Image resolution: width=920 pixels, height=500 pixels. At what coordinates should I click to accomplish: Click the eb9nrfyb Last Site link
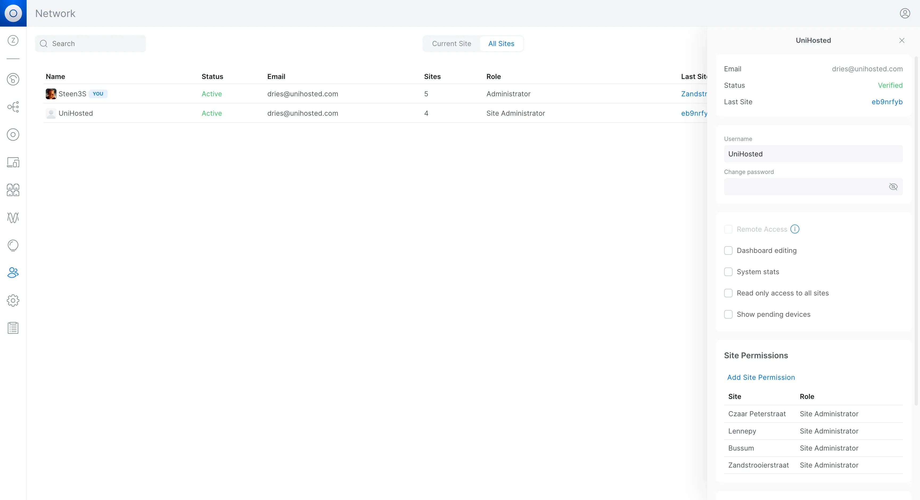click(x=887, y=102)
